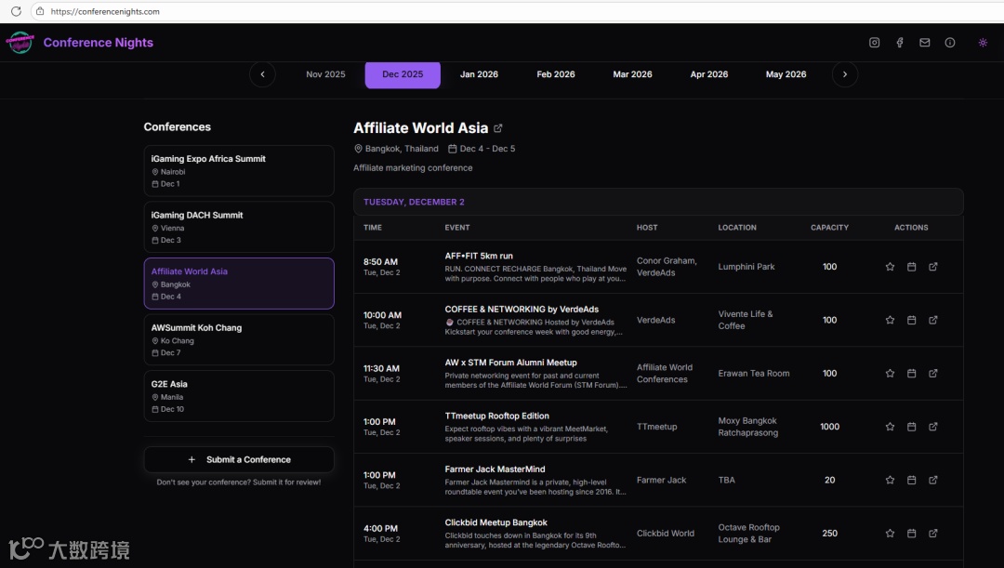Open the TTmeetup Rooftop Edition event title

(x=496, y=416)
